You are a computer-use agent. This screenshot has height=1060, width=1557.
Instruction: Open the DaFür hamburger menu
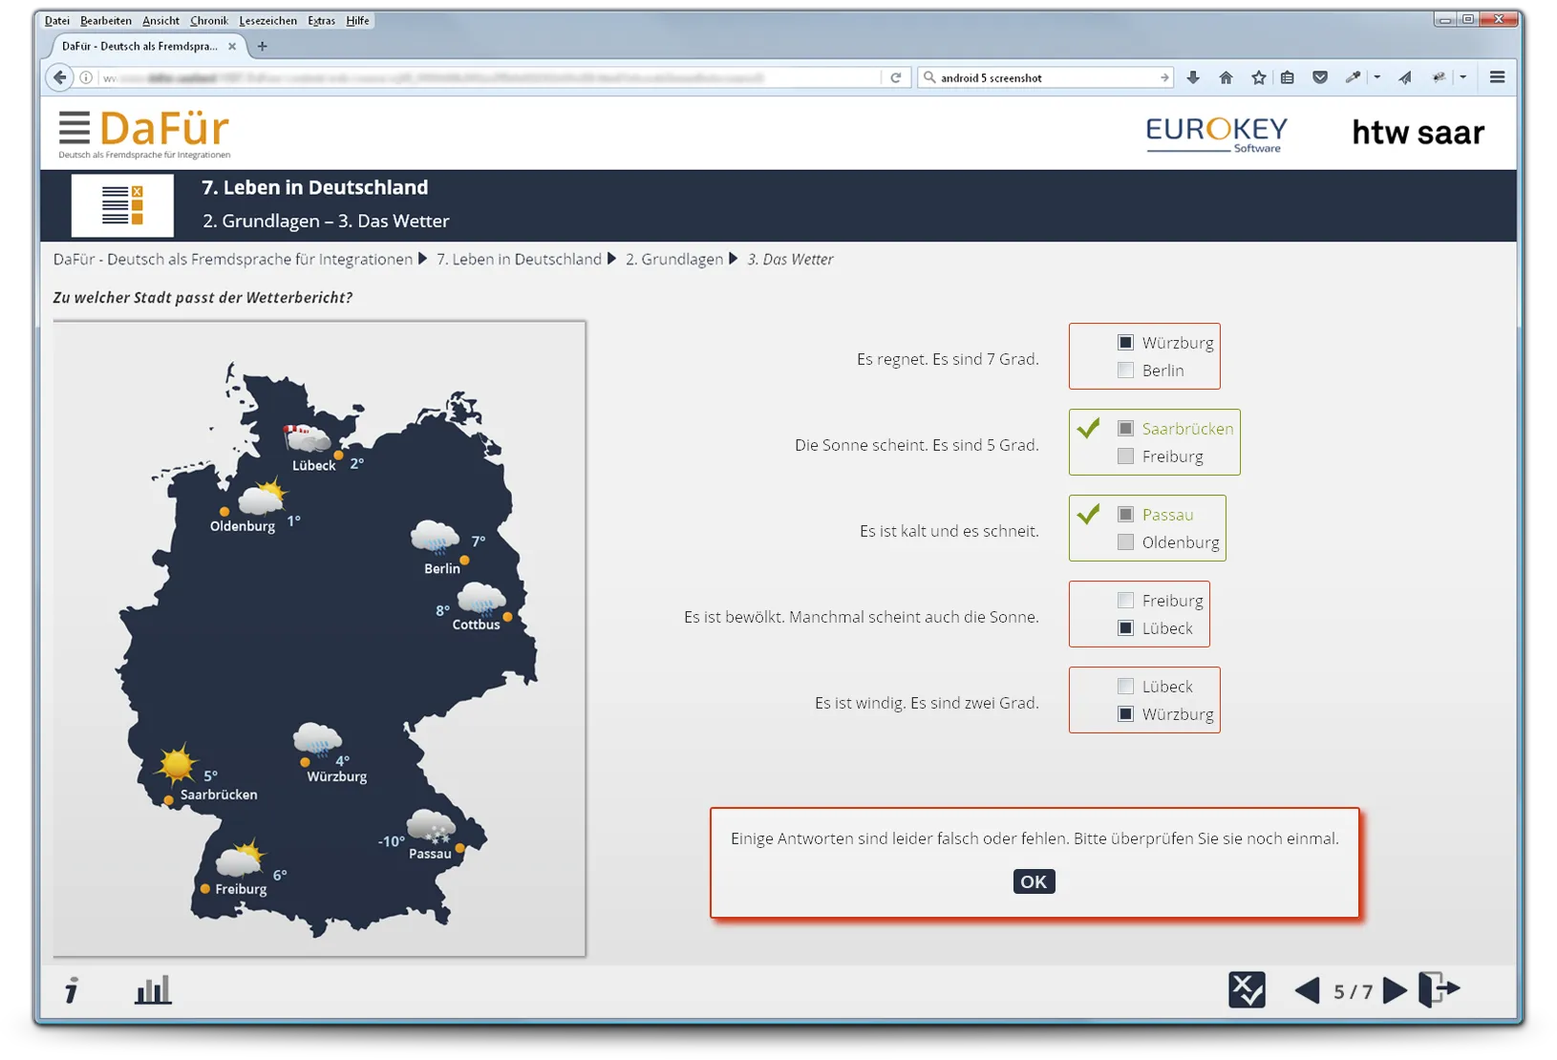pyautogui.click(x=75, y=128)
